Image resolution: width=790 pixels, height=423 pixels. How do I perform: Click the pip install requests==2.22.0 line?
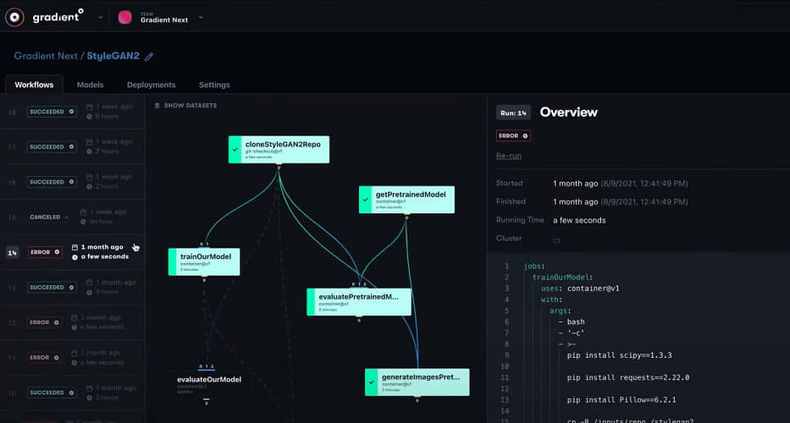[x=627, y=377]
